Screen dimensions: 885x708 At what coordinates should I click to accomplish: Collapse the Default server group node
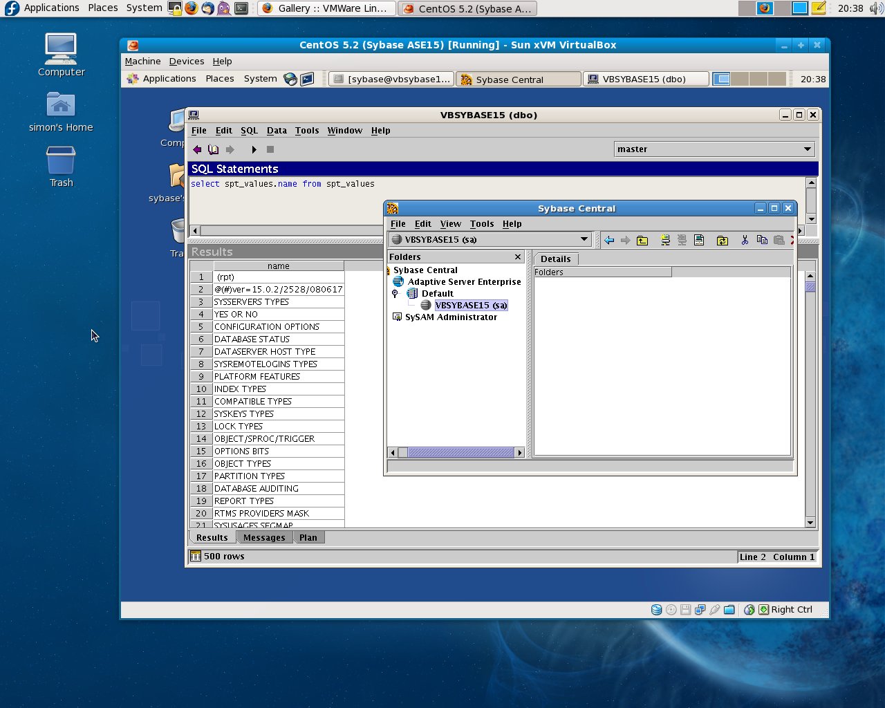pyautogui.click(x=395, y=294)
